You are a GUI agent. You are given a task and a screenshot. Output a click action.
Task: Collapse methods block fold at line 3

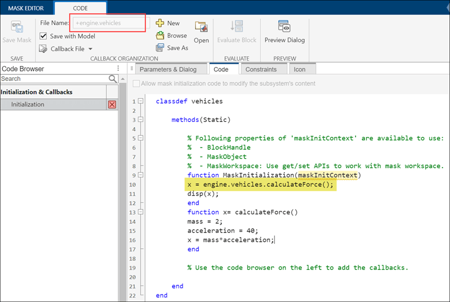[140, 119]
